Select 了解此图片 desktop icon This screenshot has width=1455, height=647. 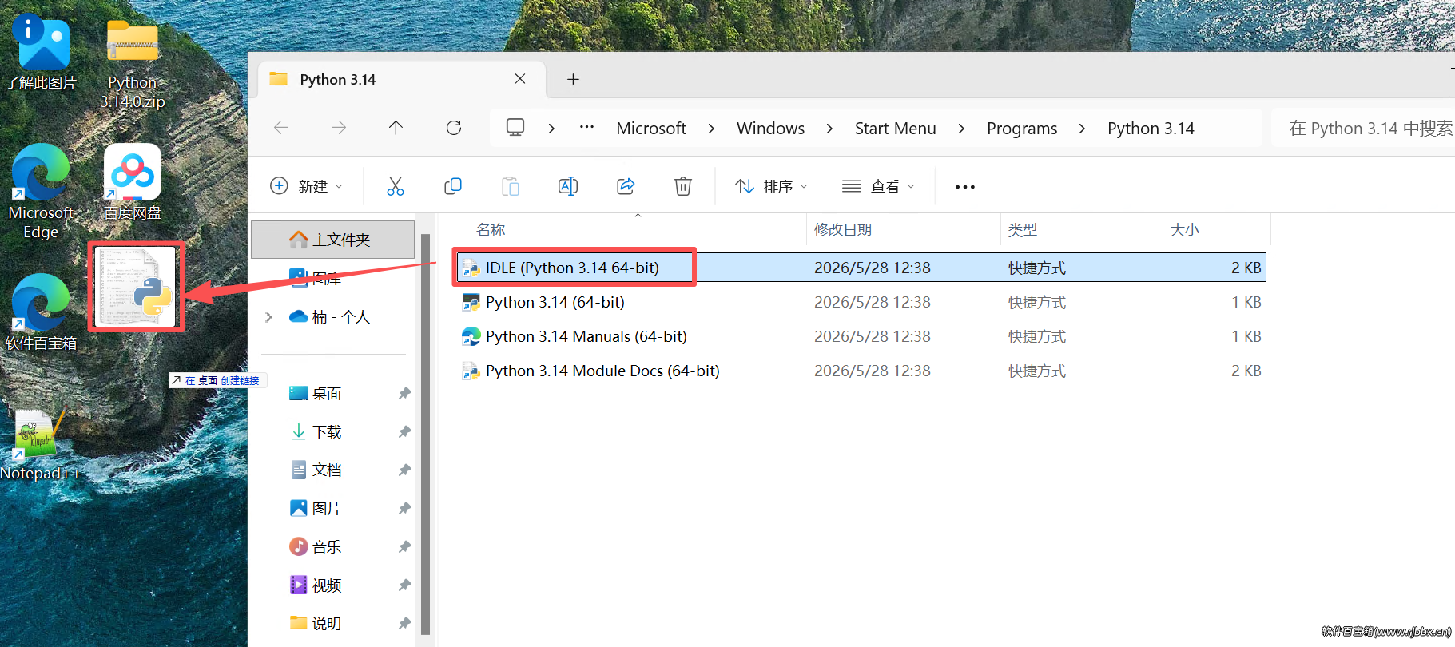pos(41,53)
